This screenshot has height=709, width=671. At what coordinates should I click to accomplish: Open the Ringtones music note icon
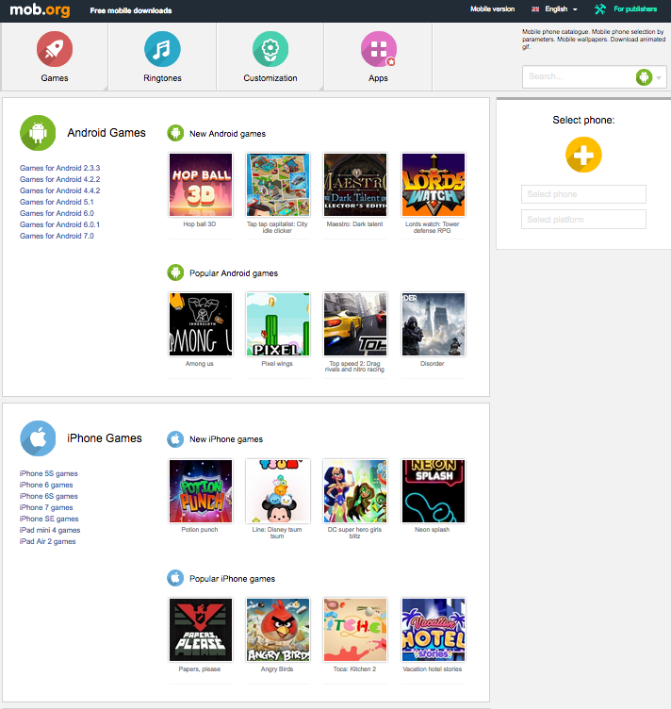point(162,49)
